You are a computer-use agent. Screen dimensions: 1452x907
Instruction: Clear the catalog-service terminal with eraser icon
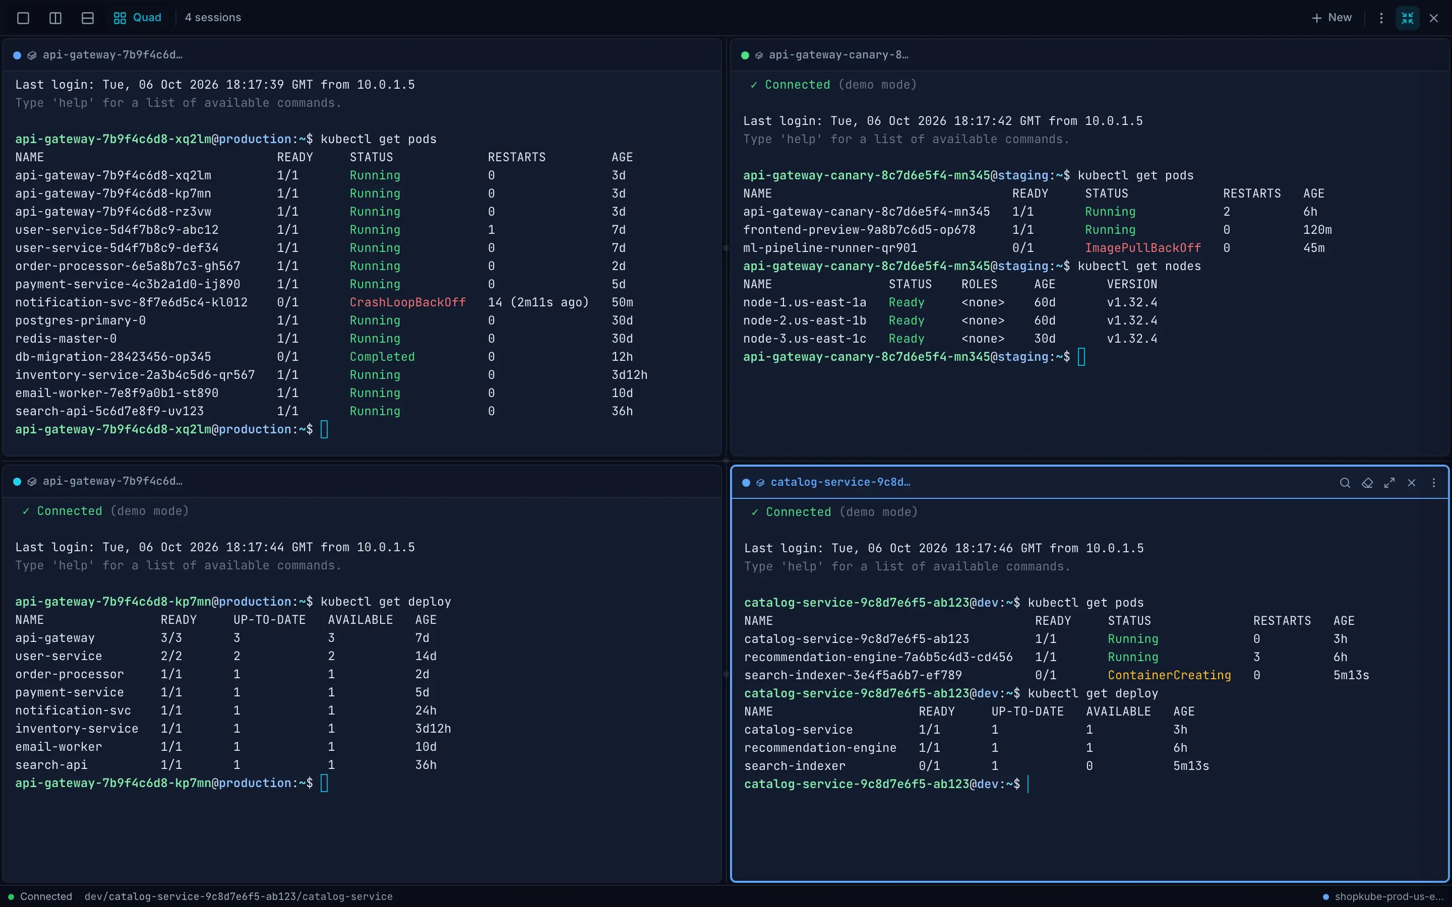tap(1367, 483)
